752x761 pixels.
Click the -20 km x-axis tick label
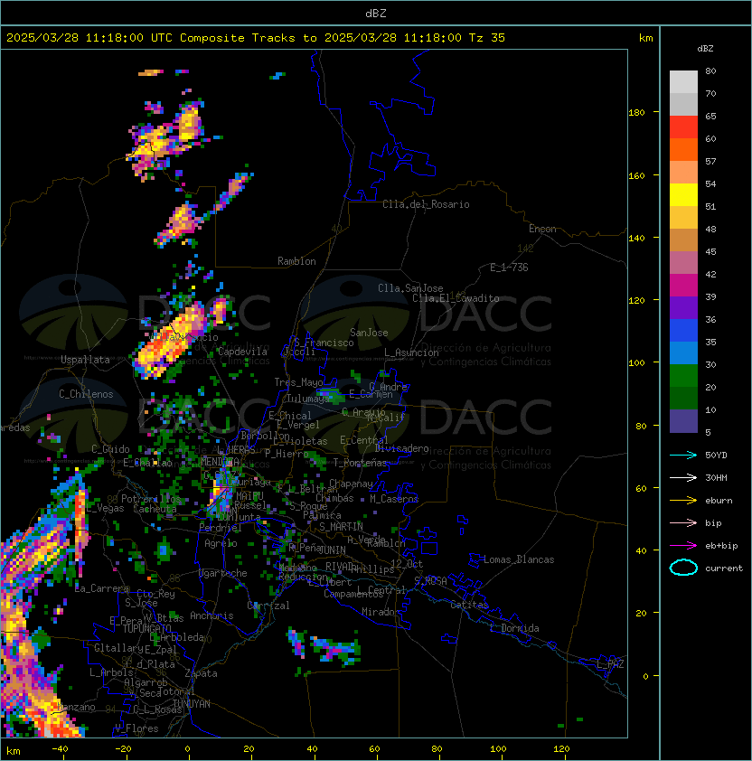pyautogui.click(x=123, y=749)
